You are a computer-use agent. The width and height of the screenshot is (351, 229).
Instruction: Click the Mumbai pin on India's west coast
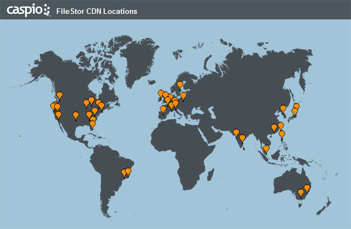pyautogui.click(x=236, y=132)
